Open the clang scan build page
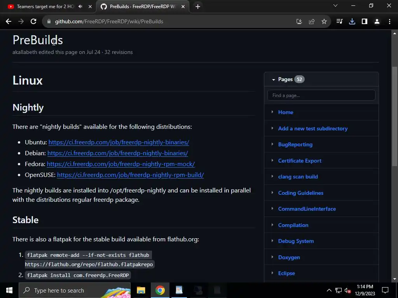 298,177
